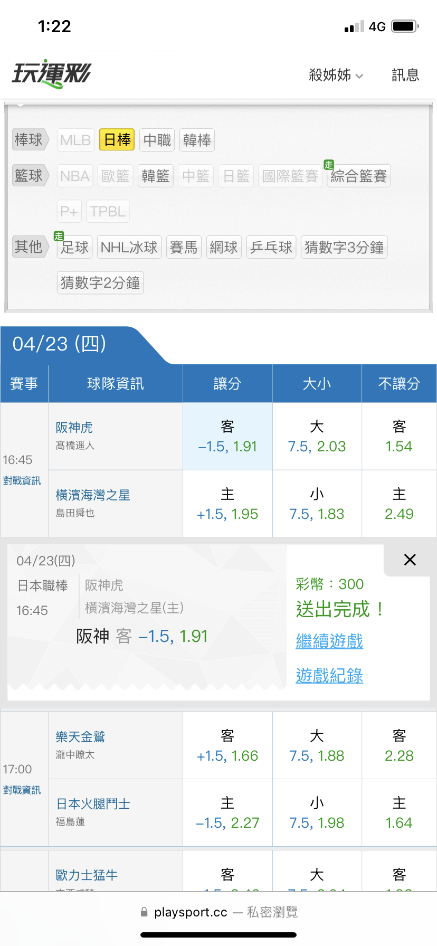
Task: Pick 橫濱 主 moneyline 2.49
Action: point(399,504)
